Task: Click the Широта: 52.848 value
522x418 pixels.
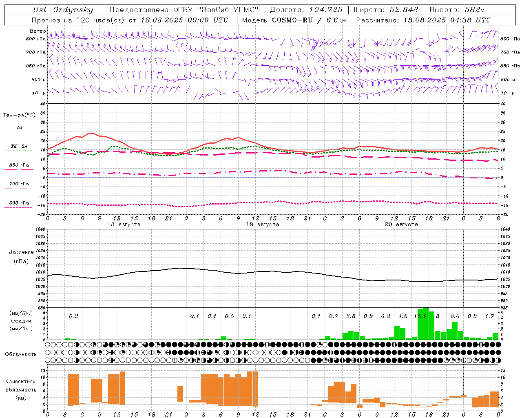Action: [x=386, y=10]
